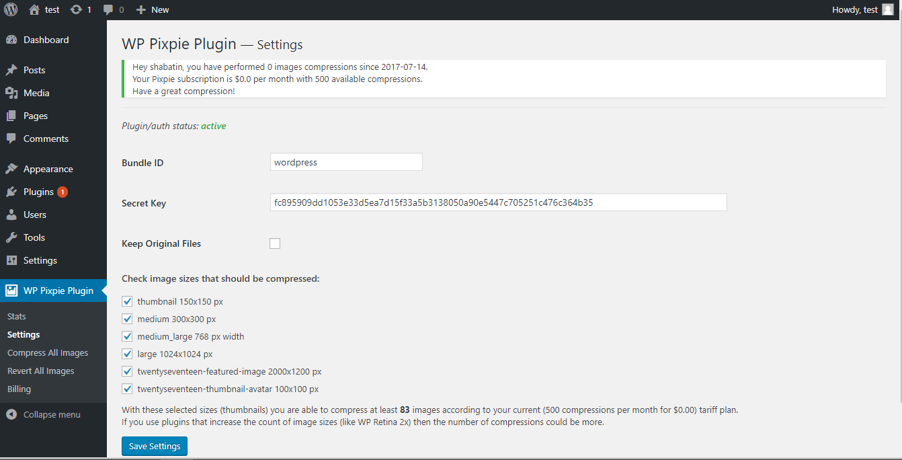Open the Plugins menu with update badge

point(38,192)
